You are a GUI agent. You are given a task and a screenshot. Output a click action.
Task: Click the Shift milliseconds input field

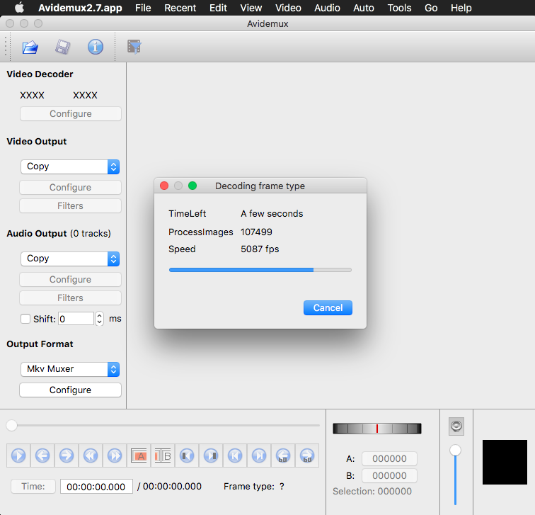click(x=76, y=319)
